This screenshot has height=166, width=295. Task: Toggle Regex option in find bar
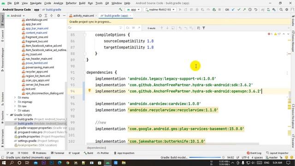point(139,28)
